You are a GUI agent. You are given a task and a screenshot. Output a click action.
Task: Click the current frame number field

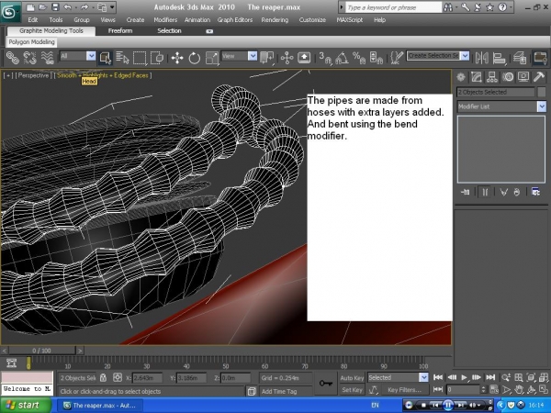(x=463, y=389)
